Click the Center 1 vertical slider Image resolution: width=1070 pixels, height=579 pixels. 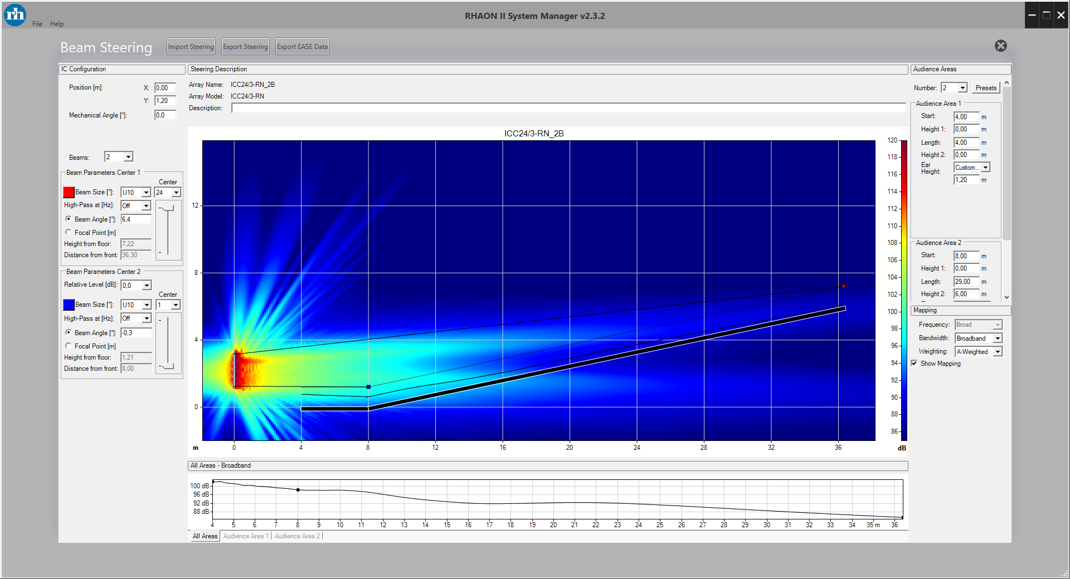click(x=168, y=230)
